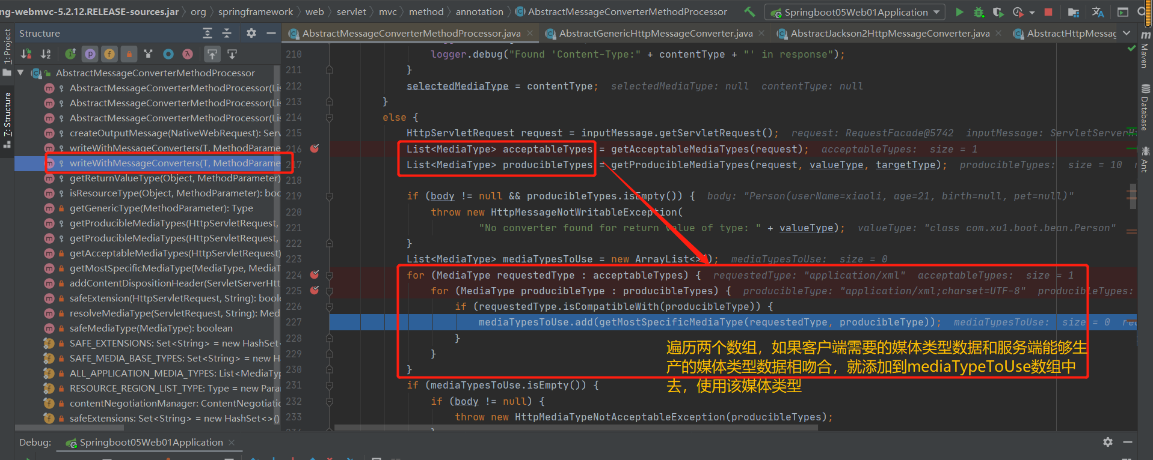
Task: Open the profiler options dropdown arrow
Action: pos(1032,12)
